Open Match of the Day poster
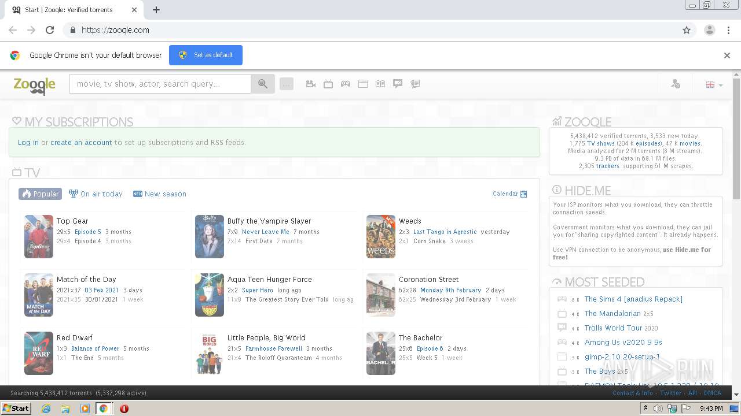 [39, 295]
